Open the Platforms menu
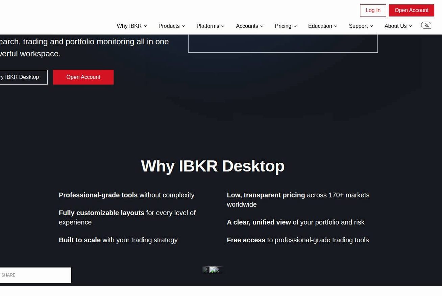Screen dimensions: 442x296 tap(210, 26)
